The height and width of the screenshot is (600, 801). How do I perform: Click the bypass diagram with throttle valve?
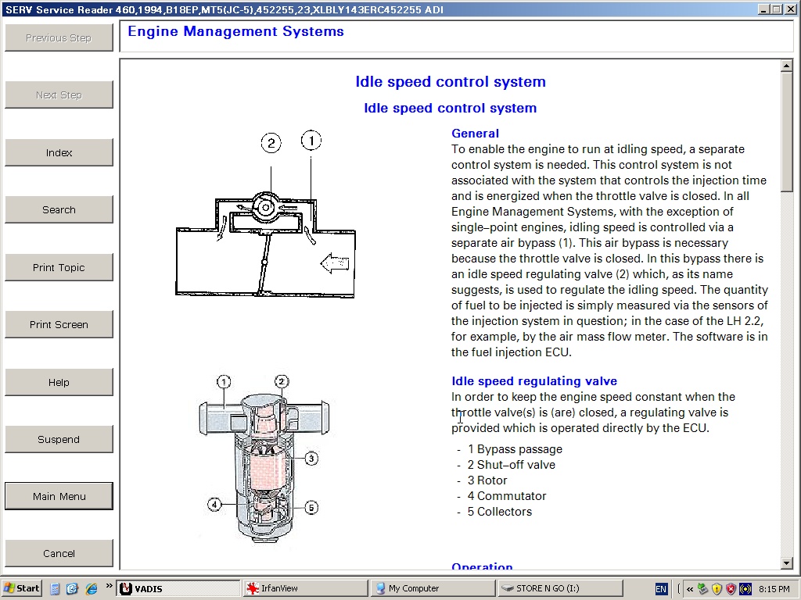265,214
